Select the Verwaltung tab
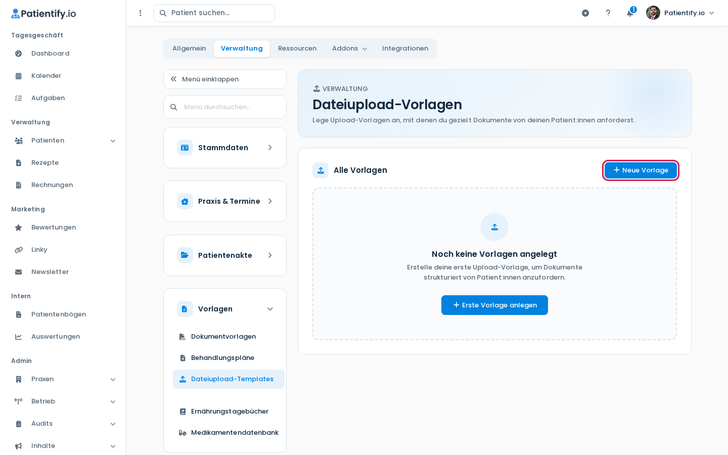Image resolution: width=728 pixels, height=455 pixels. tap(242, 49)
